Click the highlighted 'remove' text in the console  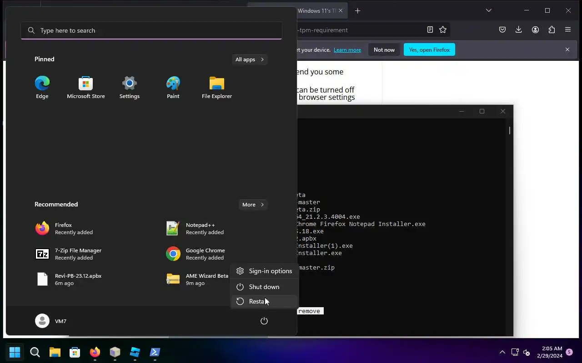click(310, 311)
